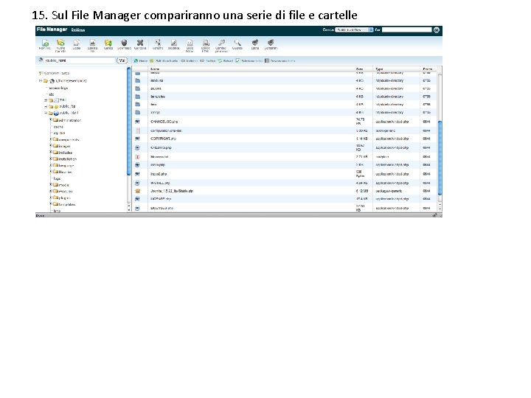Screen dimensions: 531x398
Task: Click Deseleziona tutto
Action: (280, 61)
